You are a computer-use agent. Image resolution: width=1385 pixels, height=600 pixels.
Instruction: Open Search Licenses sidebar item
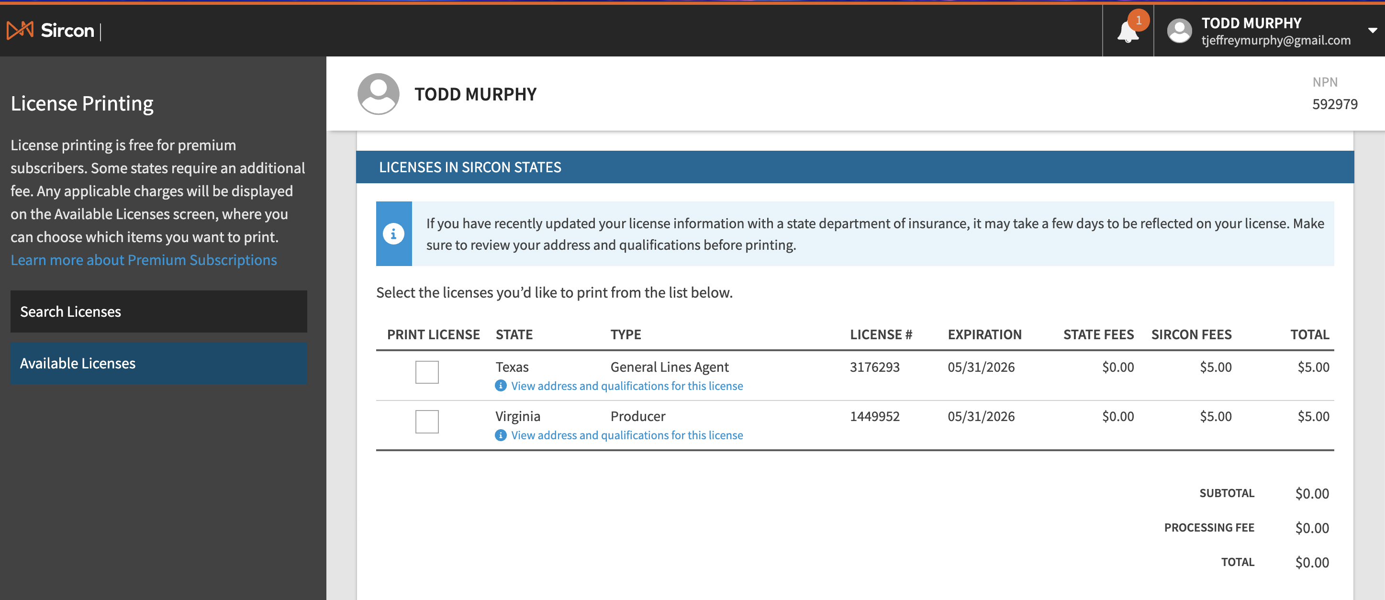(158, 312)
